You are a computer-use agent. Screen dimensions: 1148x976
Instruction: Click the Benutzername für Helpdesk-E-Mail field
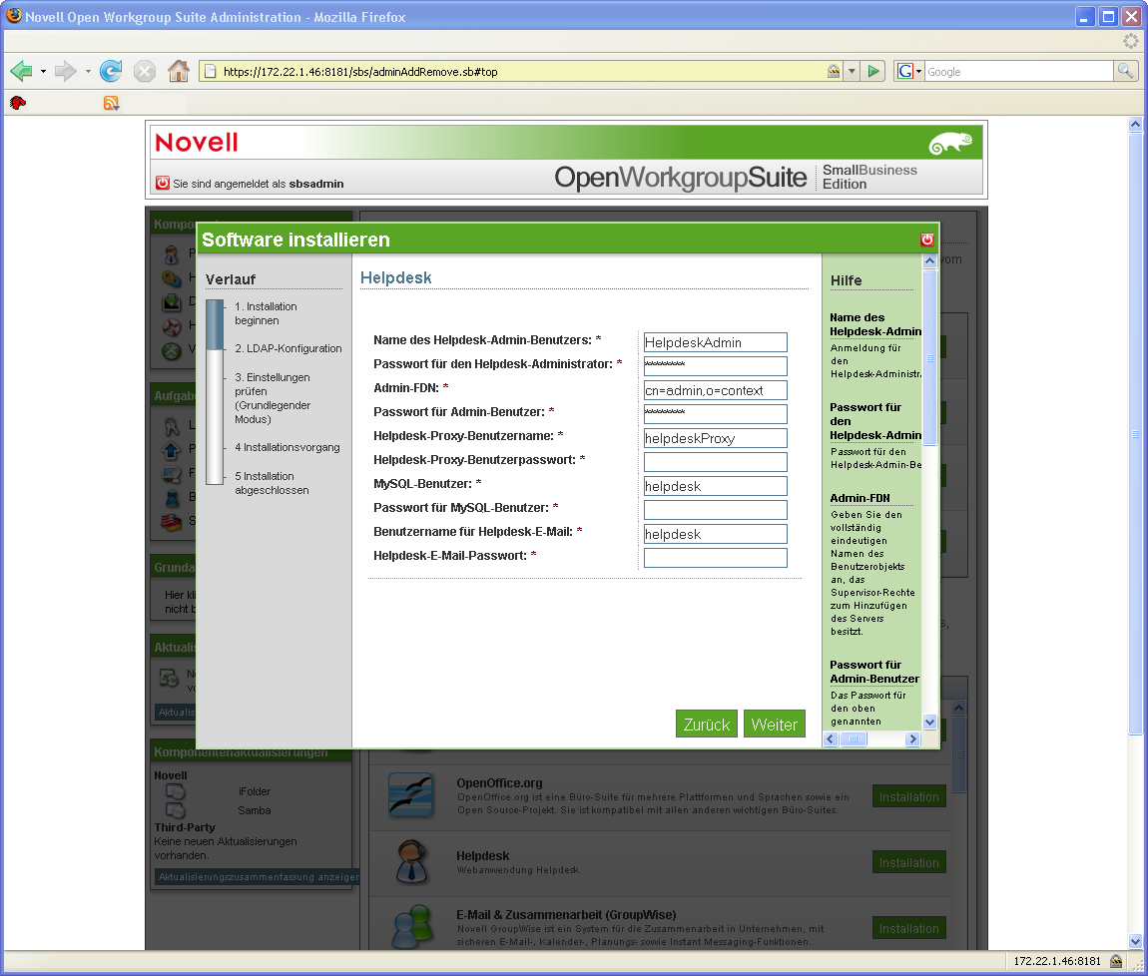[716, 534]
